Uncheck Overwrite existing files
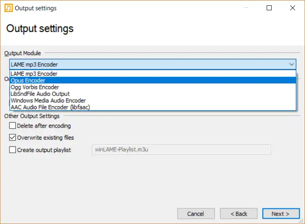Viewport: 305px width, 224px height. (x=13, y=138)
